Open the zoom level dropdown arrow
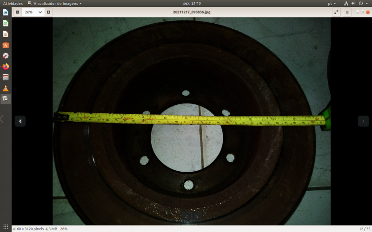The height and width of the screenshot is (232, 372). (40, 12)
